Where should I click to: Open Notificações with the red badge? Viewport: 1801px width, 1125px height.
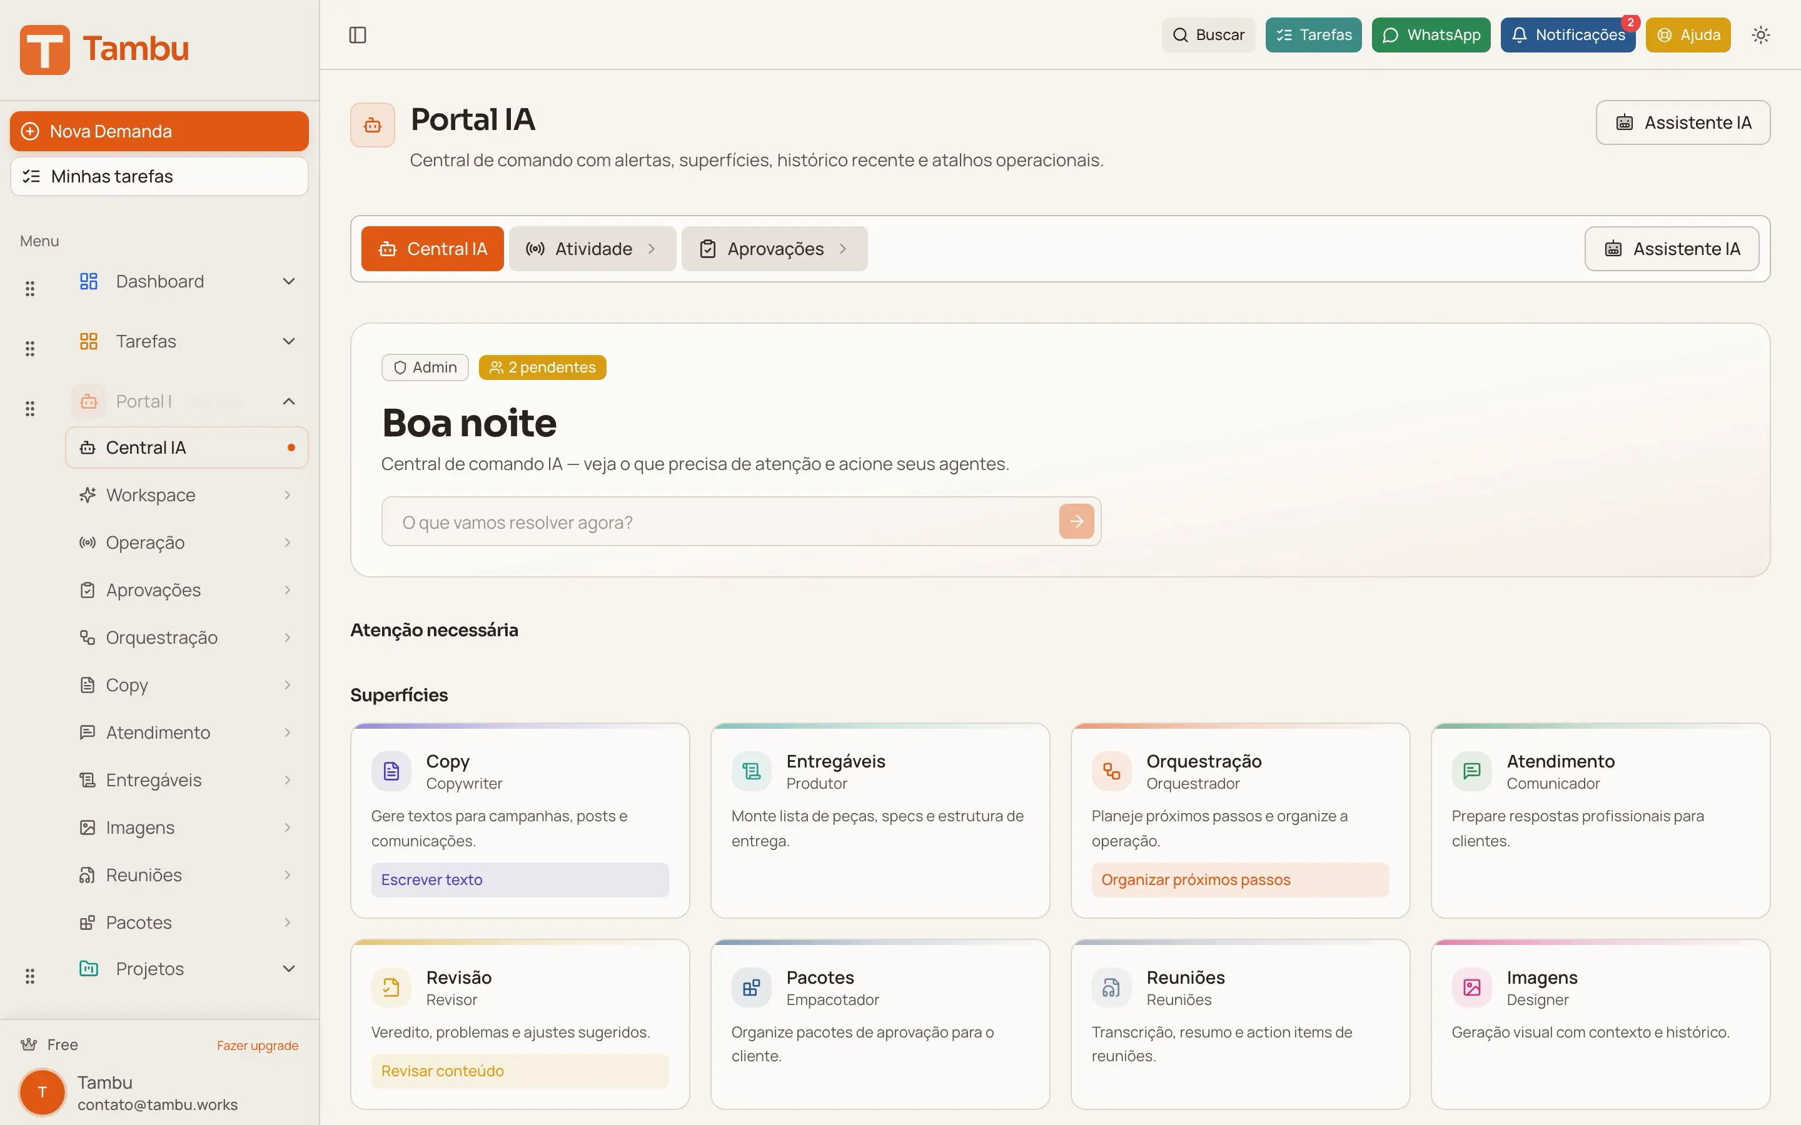pyautogui.click(x=1567, y=35)
